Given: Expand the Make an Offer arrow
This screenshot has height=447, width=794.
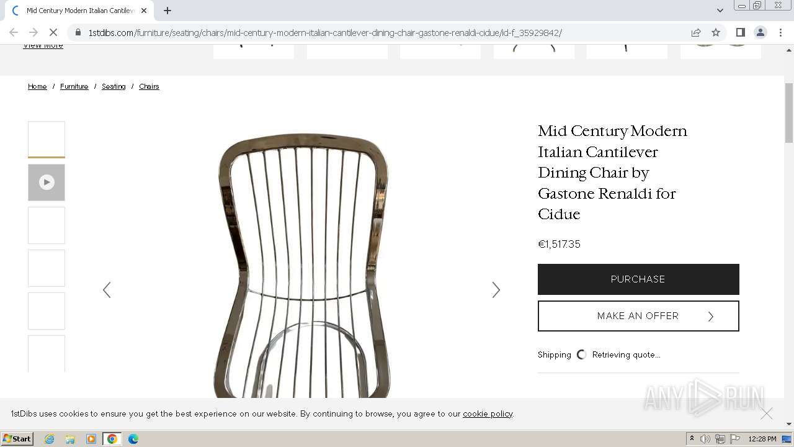Looking at the screenshot, I should [711, 317].
